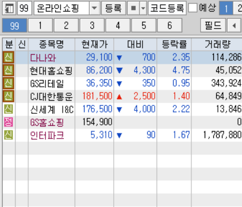
Task: Click the 신 badge icon in 다나와 row
Action: point(9,57)
